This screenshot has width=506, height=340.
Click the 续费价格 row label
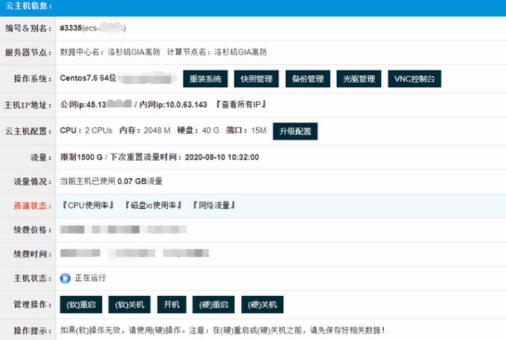[x=32, y=230]
